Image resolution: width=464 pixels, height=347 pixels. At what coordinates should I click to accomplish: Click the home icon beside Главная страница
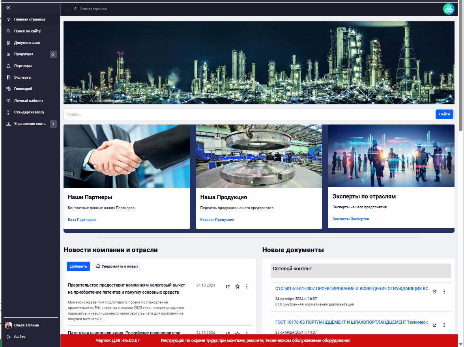8,19
